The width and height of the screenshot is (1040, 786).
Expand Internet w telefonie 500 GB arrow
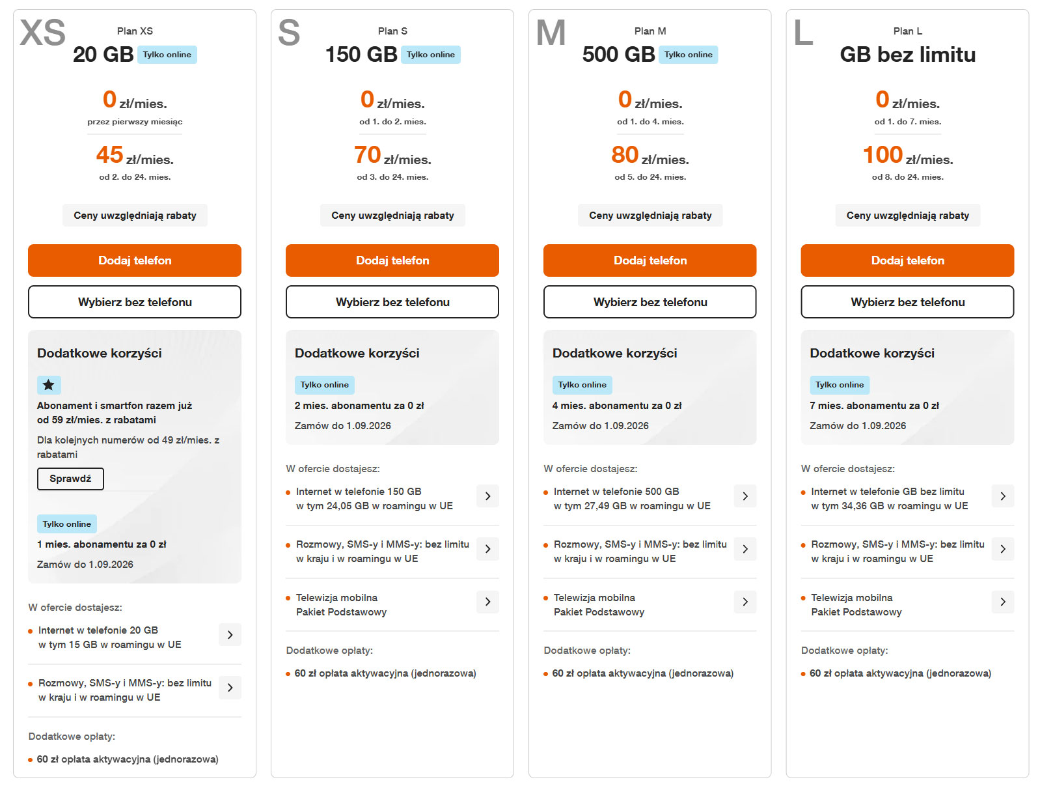(x=745, y=496)
